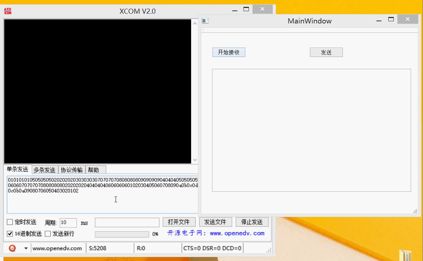Click the 开始接收 button in MainWindow

(x=229, y=52)
